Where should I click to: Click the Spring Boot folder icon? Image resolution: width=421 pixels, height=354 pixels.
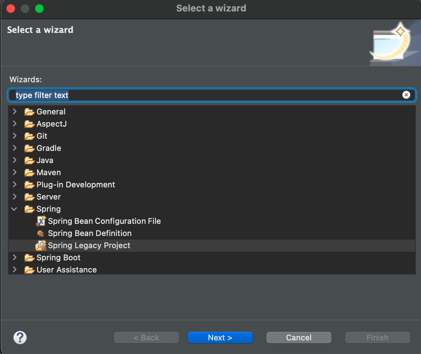(29, 257)
